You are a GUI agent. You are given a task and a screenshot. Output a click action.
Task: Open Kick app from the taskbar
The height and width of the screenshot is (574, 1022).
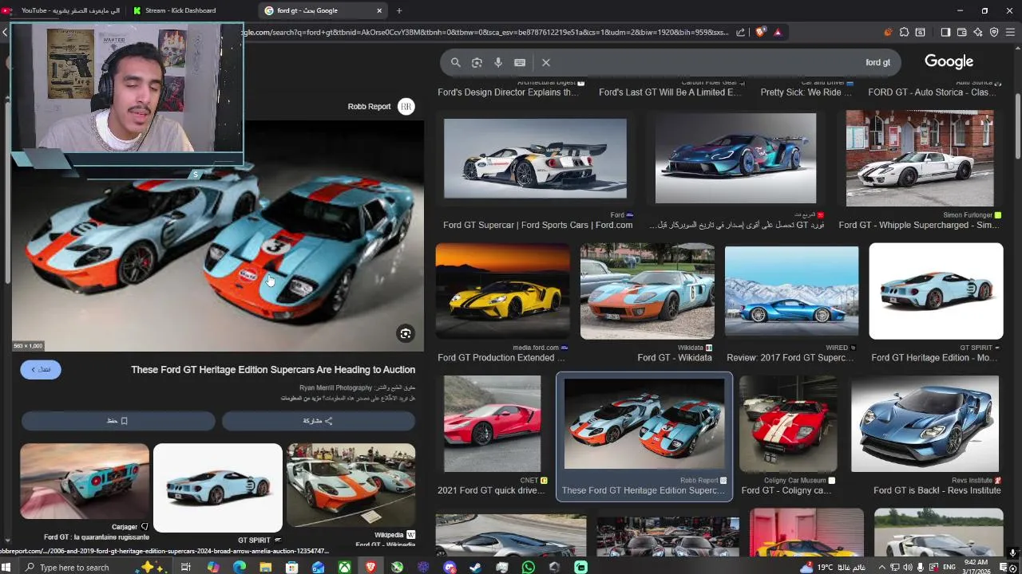click(x=581, y=568)
